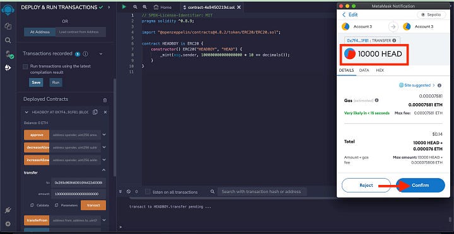
Task: Click info icon beside Site suggested
Action: 439,86
